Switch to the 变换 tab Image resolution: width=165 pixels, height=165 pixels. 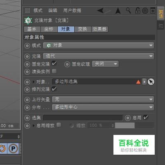pos(83,29)
